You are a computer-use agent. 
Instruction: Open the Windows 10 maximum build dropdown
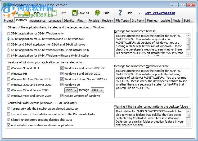point(97,90)
